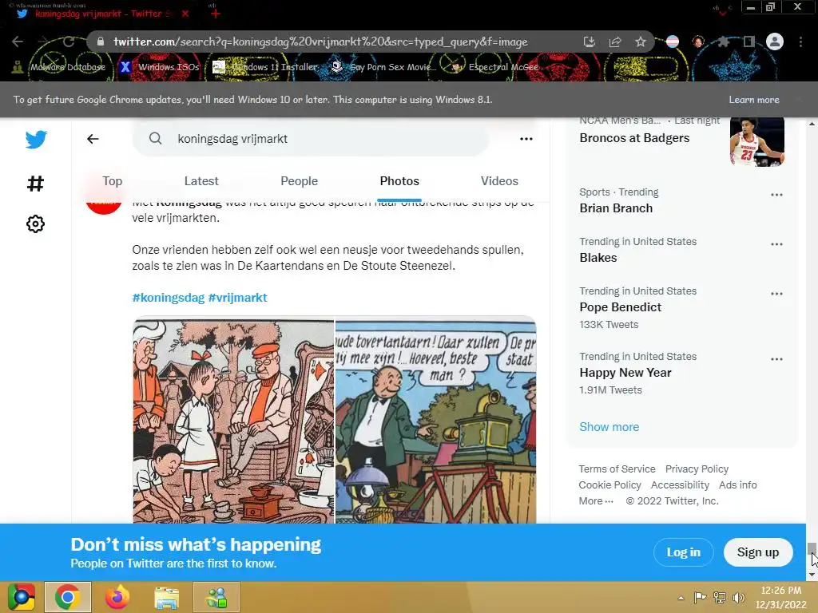
Task: Click Show more trends link
Action: click(x=609, y=427)
